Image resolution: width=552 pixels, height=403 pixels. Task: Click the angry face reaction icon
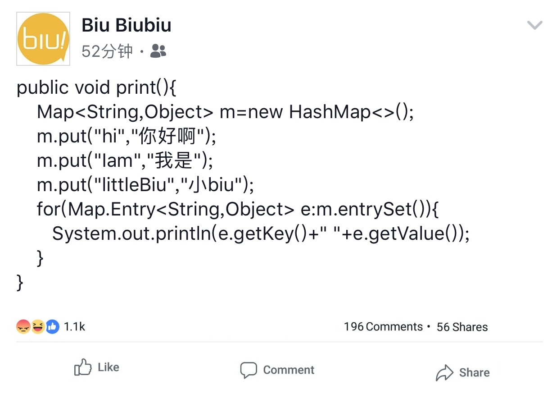point(23,326)
